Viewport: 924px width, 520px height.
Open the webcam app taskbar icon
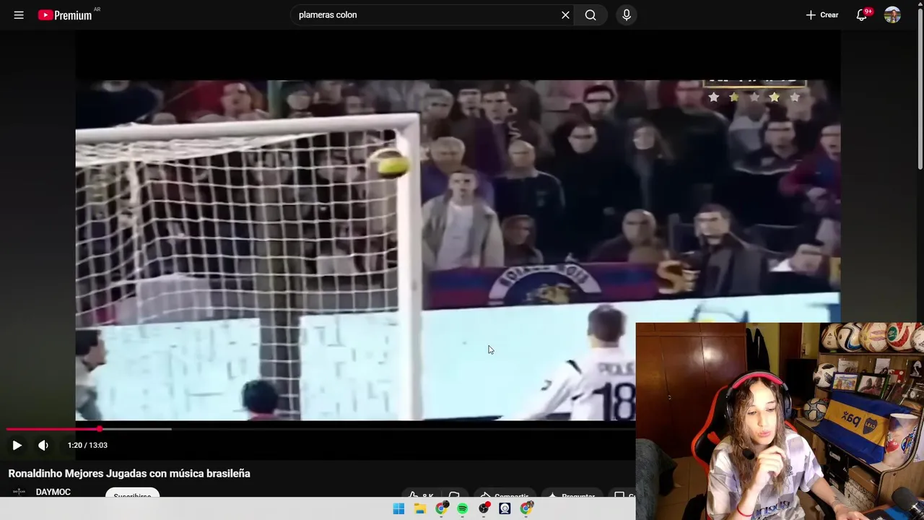tap(505, 508)
